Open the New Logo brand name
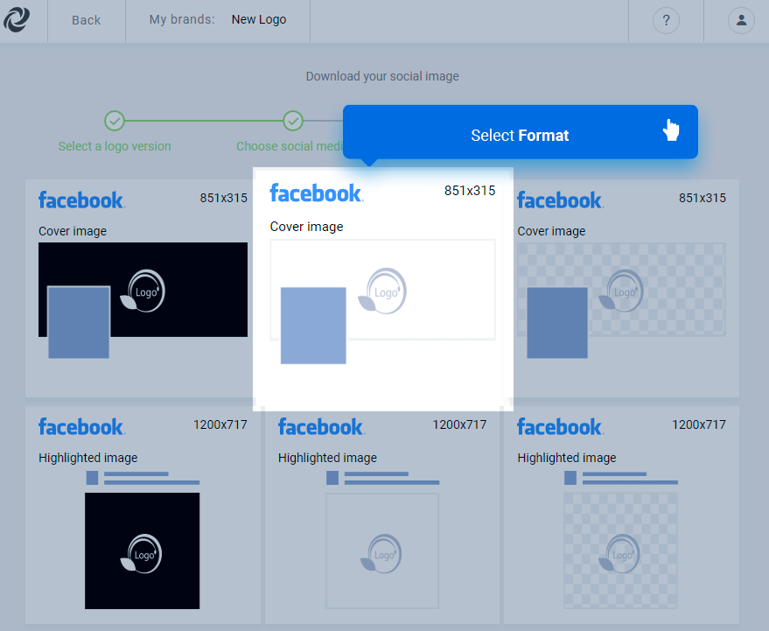The height and width of the screenshot is (631, 769). (259, 19)
